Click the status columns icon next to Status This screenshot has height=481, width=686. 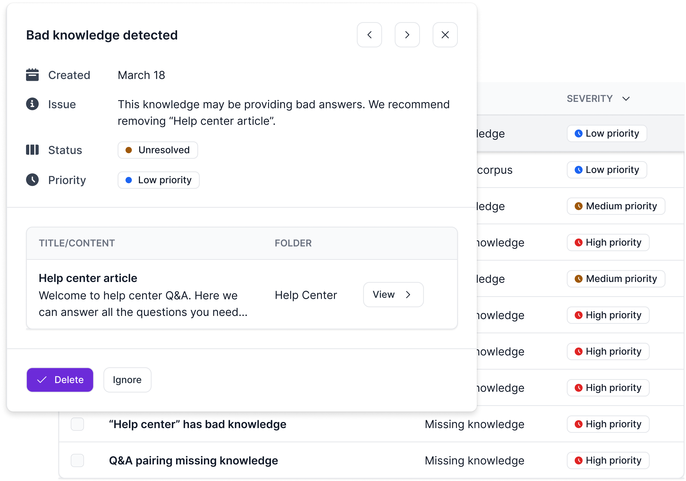pyautogui.click(x=32, y=150)
